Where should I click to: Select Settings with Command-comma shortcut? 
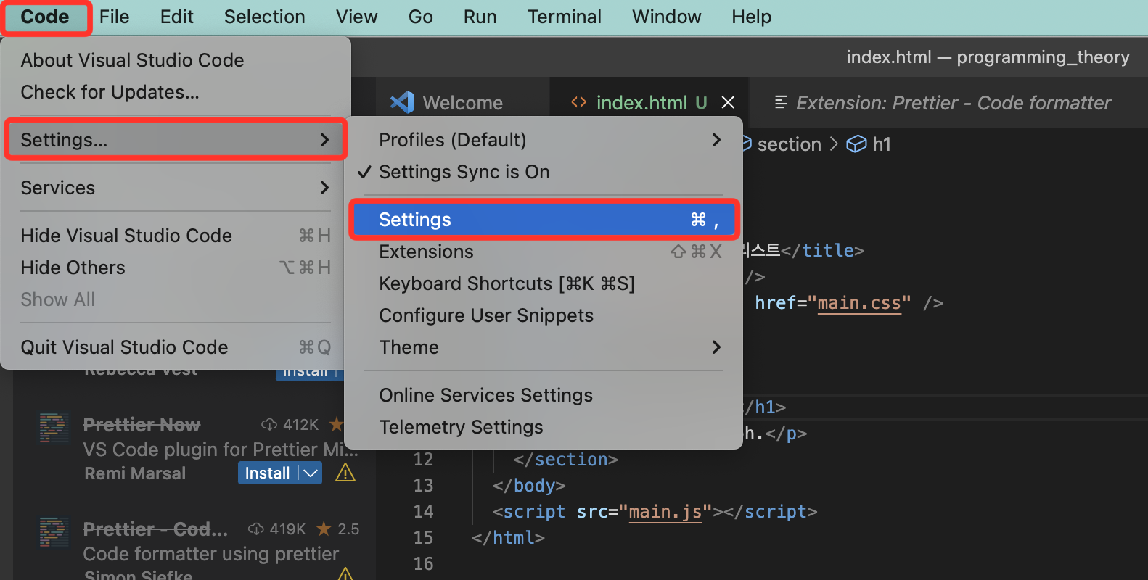click(544, 219)
